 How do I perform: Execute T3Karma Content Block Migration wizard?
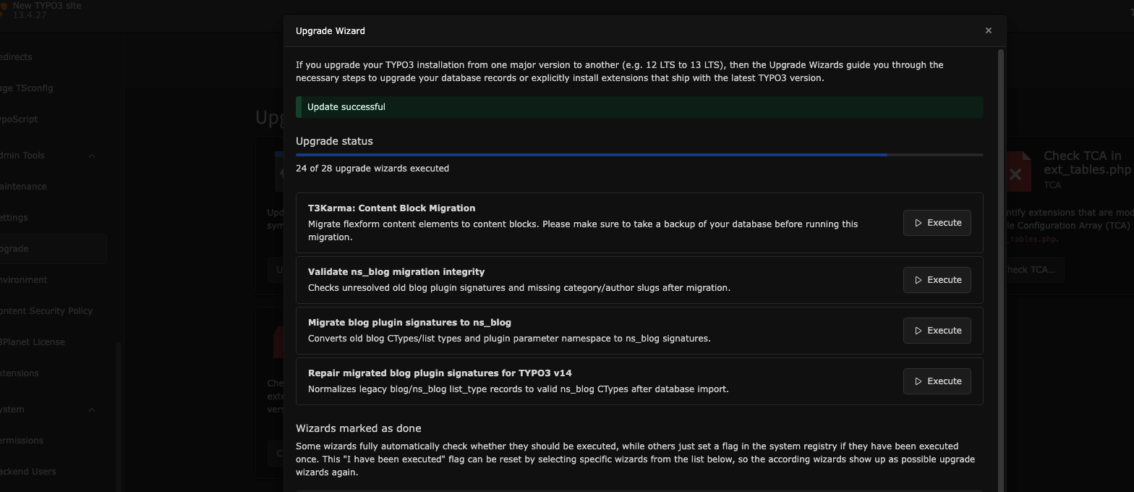pos(937,223)
